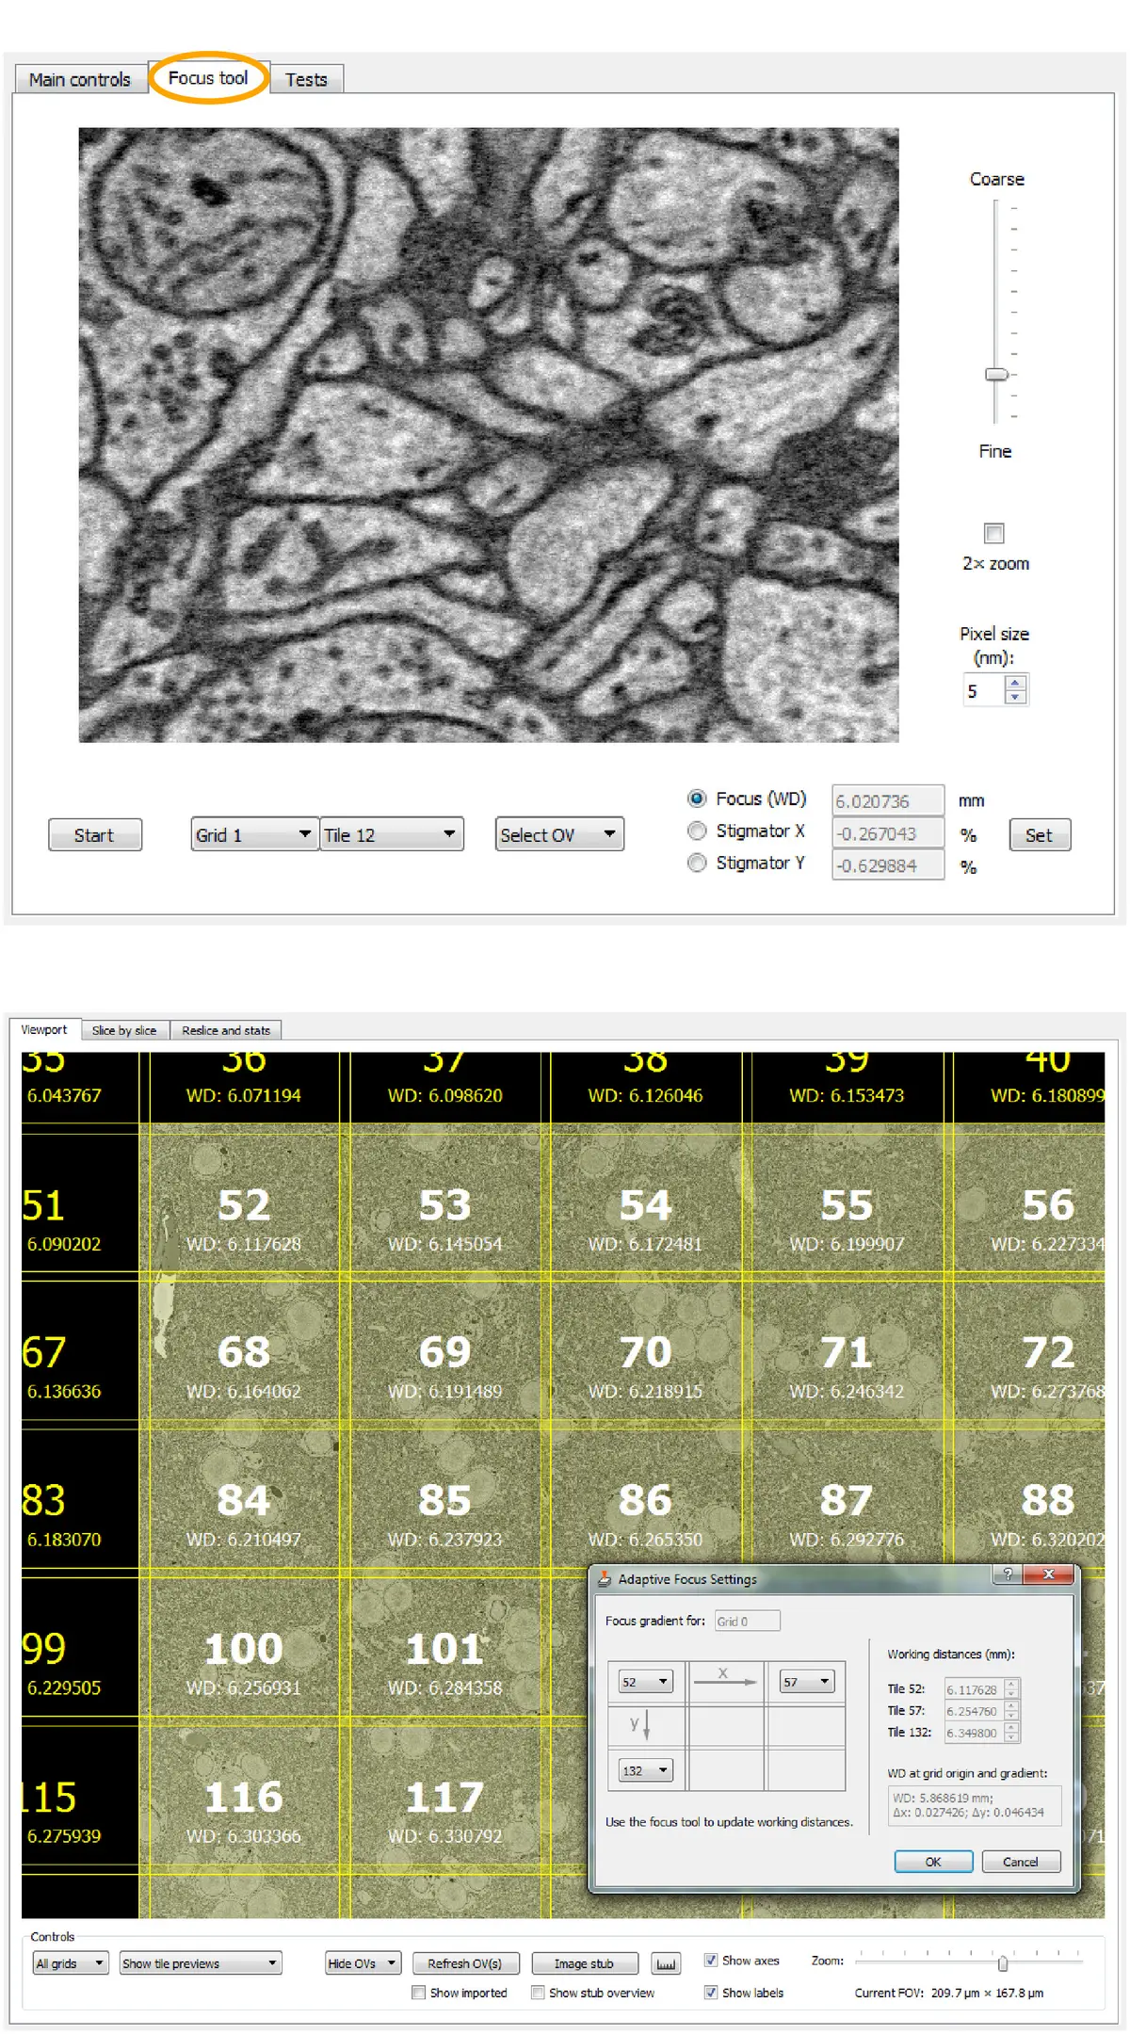This screenshot has width=1130, height=2034.
Task: Select the Stigmator Y radio button
Action: pyautogui.click(x=697, y=863)
